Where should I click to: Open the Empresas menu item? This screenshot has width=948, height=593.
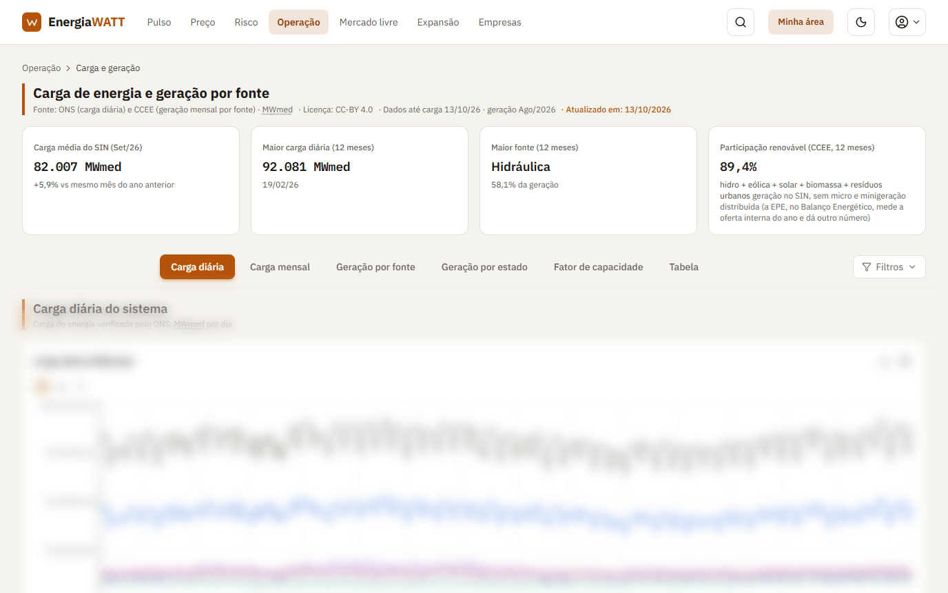point(500,22)
